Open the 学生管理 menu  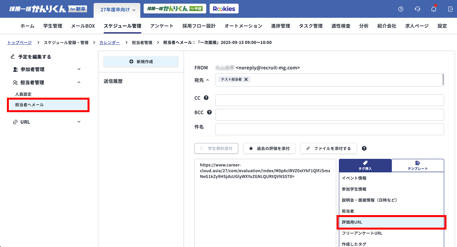(x=53, y=26)
